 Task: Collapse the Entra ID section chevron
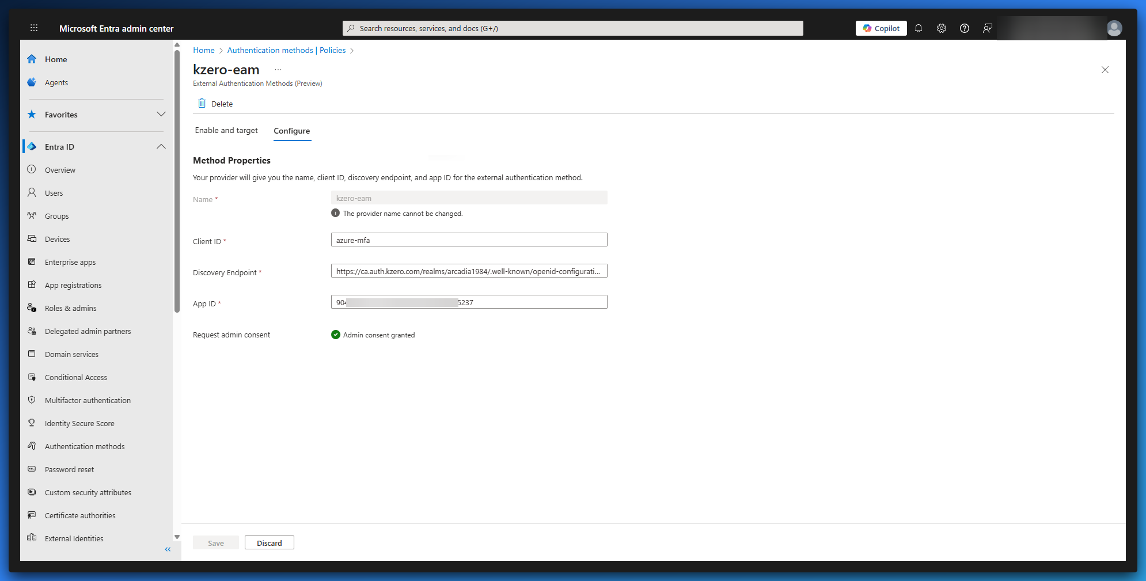tap(161, 146)
